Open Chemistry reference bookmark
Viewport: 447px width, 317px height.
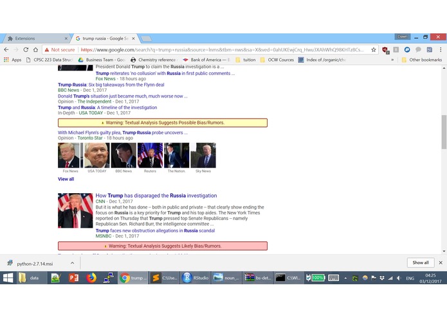click(153, 60)
